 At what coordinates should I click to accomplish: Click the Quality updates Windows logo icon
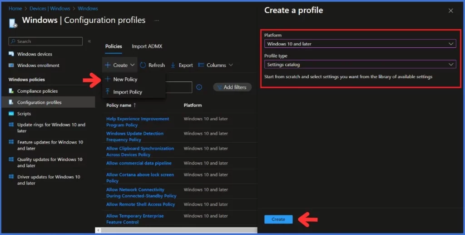11,160
